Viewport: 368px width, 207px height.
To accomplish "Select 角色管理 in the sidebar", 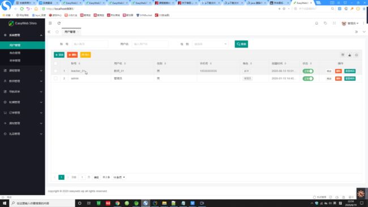I will pyautogui.click(x=23, y=53).
